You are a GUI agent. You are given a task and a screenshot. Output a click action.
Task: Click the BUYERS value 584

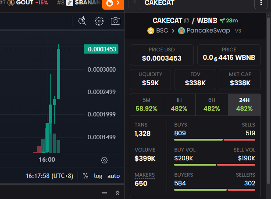point(180,183)
